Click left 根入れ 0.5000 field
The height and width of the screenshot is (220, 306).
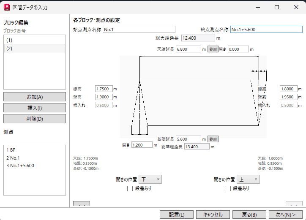[x=104, y=105]
